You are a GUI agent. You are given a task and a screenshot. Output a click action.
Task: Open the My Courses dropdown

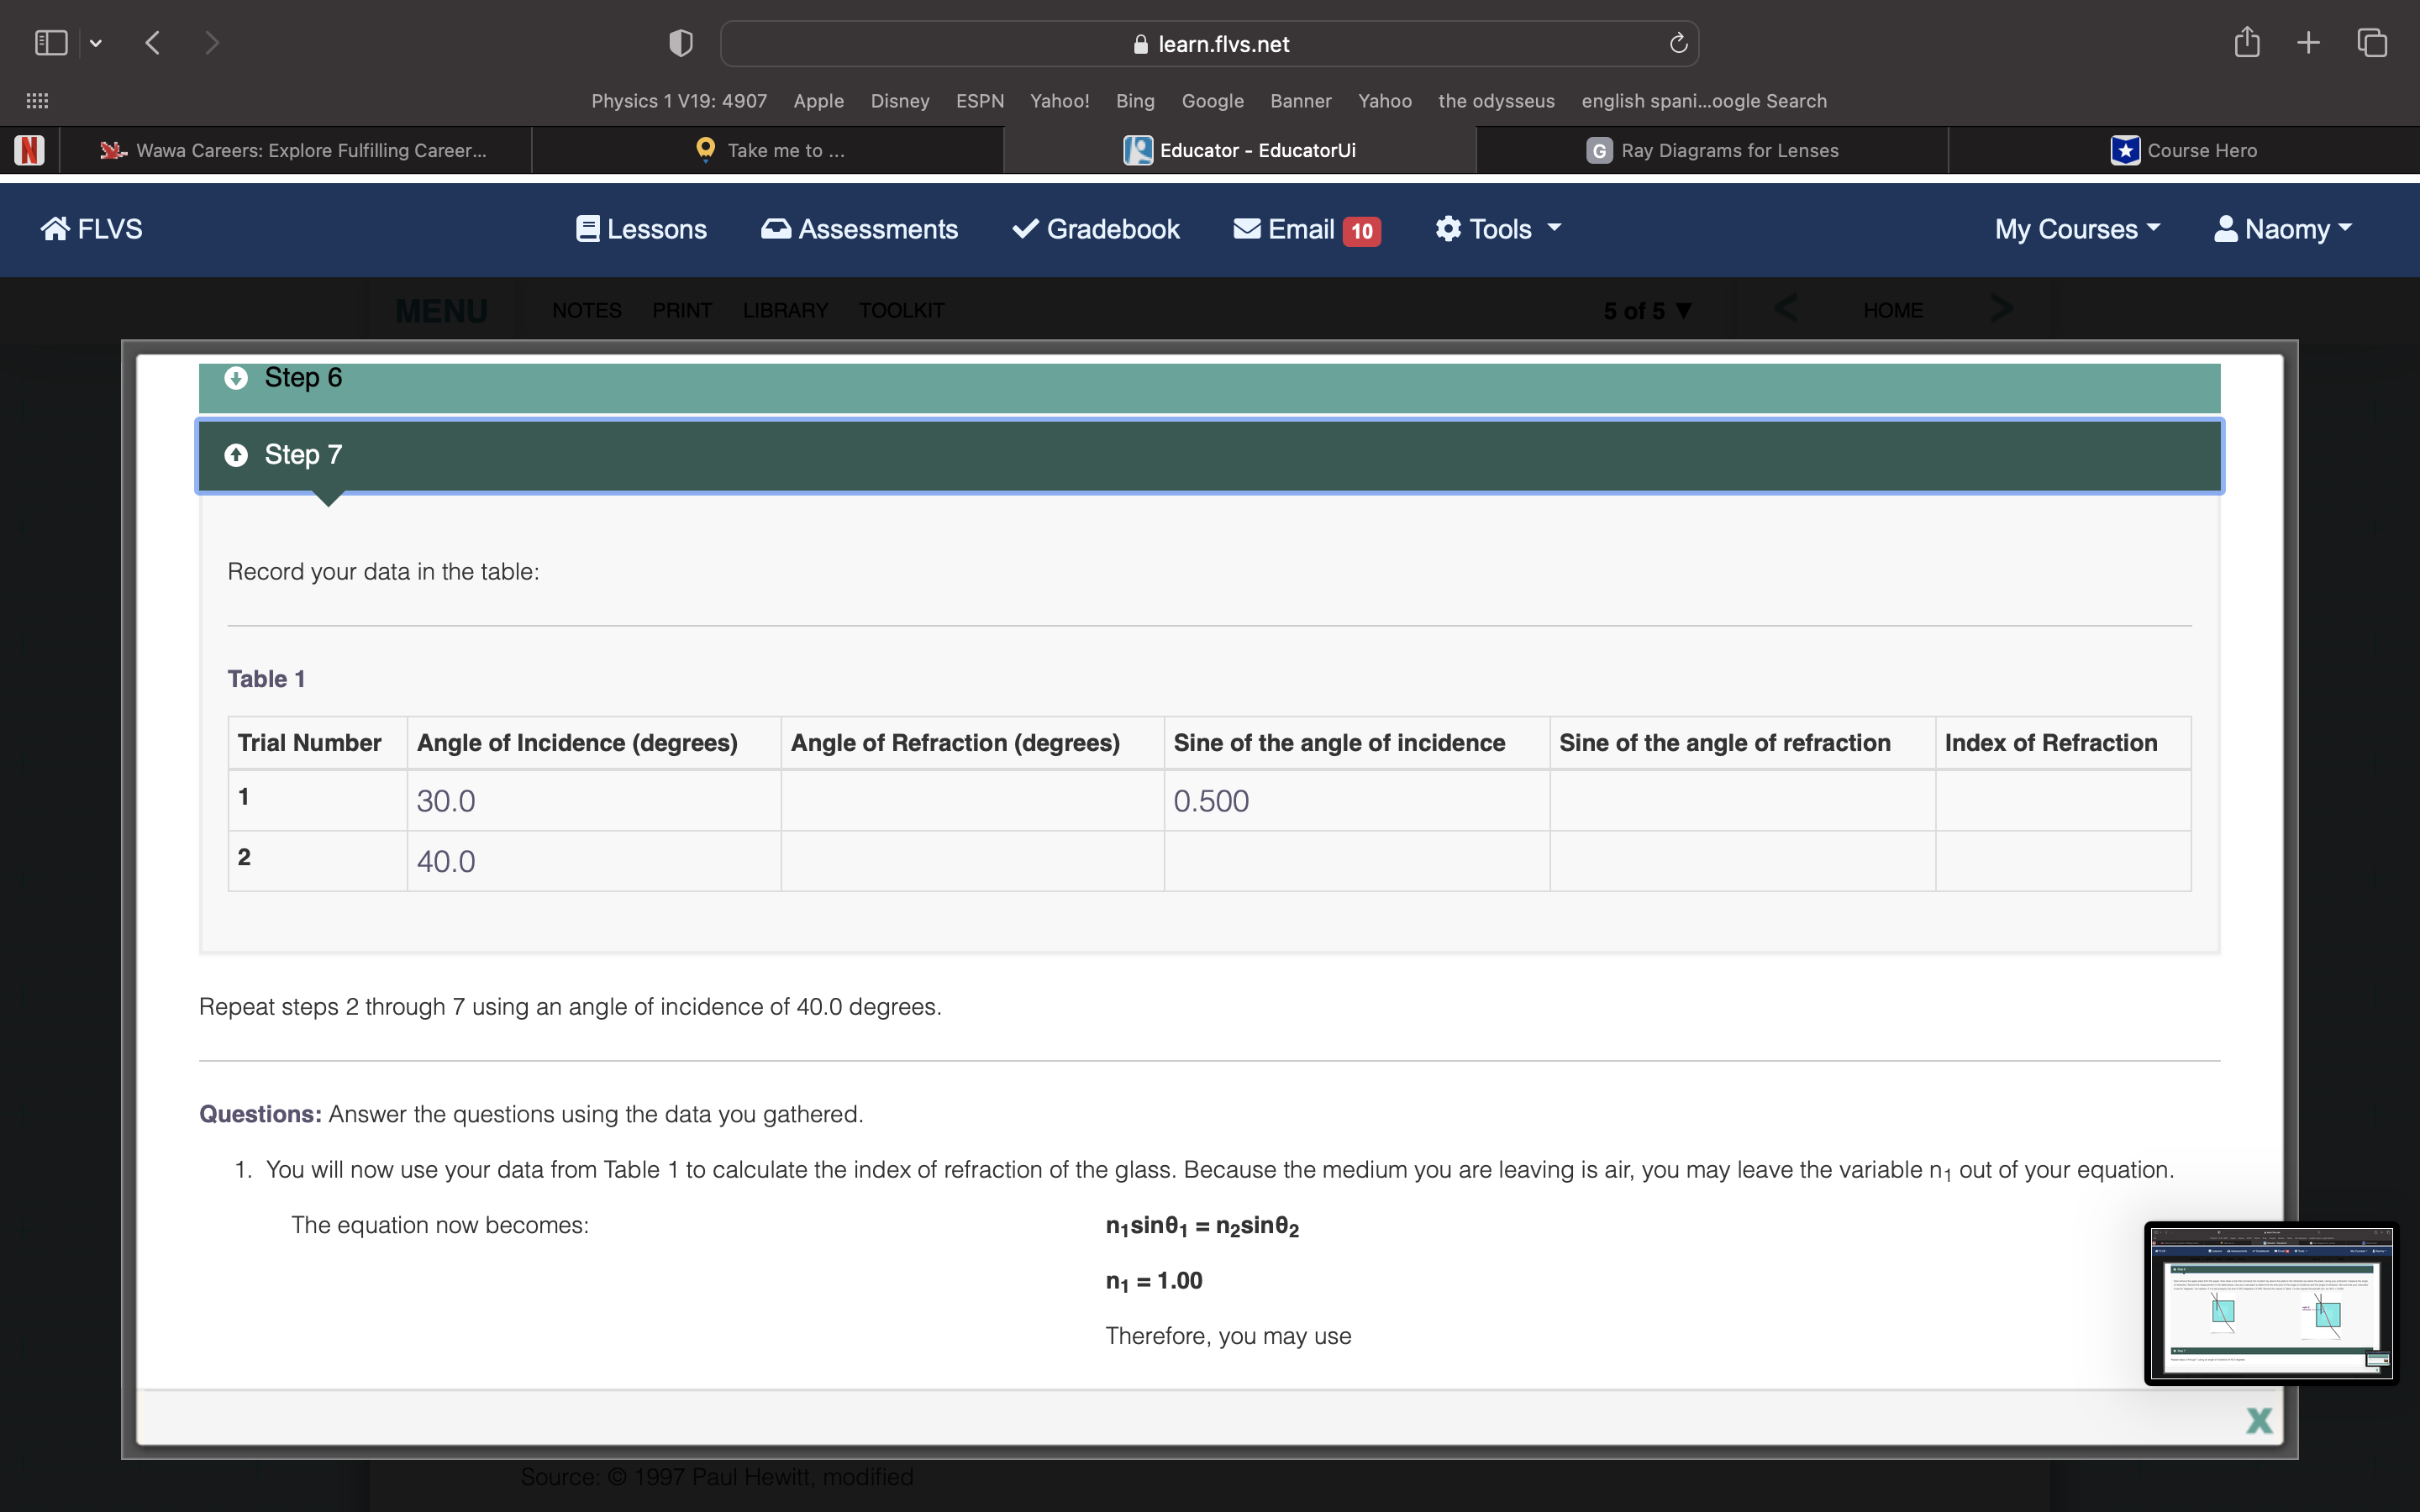click(x=2076, y=229)
